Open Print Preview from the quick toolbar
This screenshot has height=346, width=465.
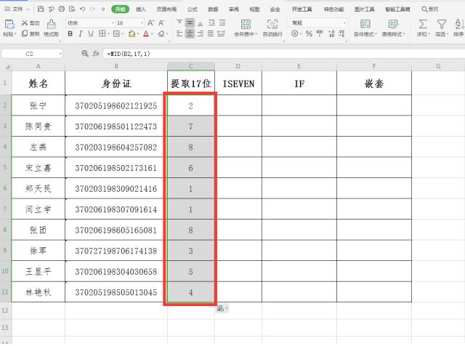pos(72,9)
